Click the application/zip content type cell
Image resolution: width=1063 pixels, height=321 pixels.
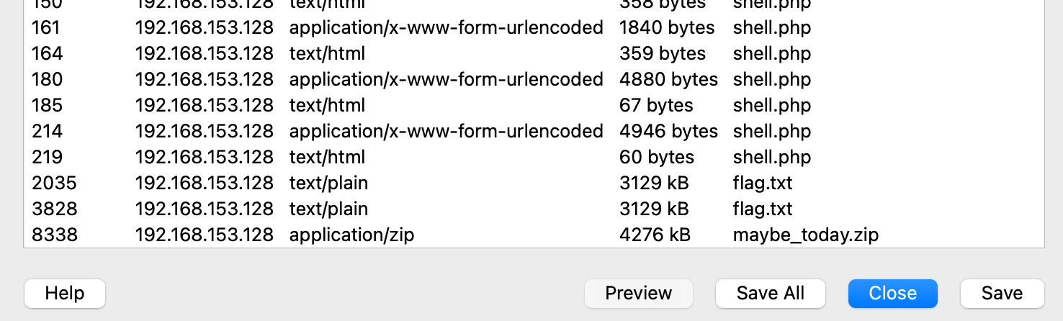(x=351, y=235)
